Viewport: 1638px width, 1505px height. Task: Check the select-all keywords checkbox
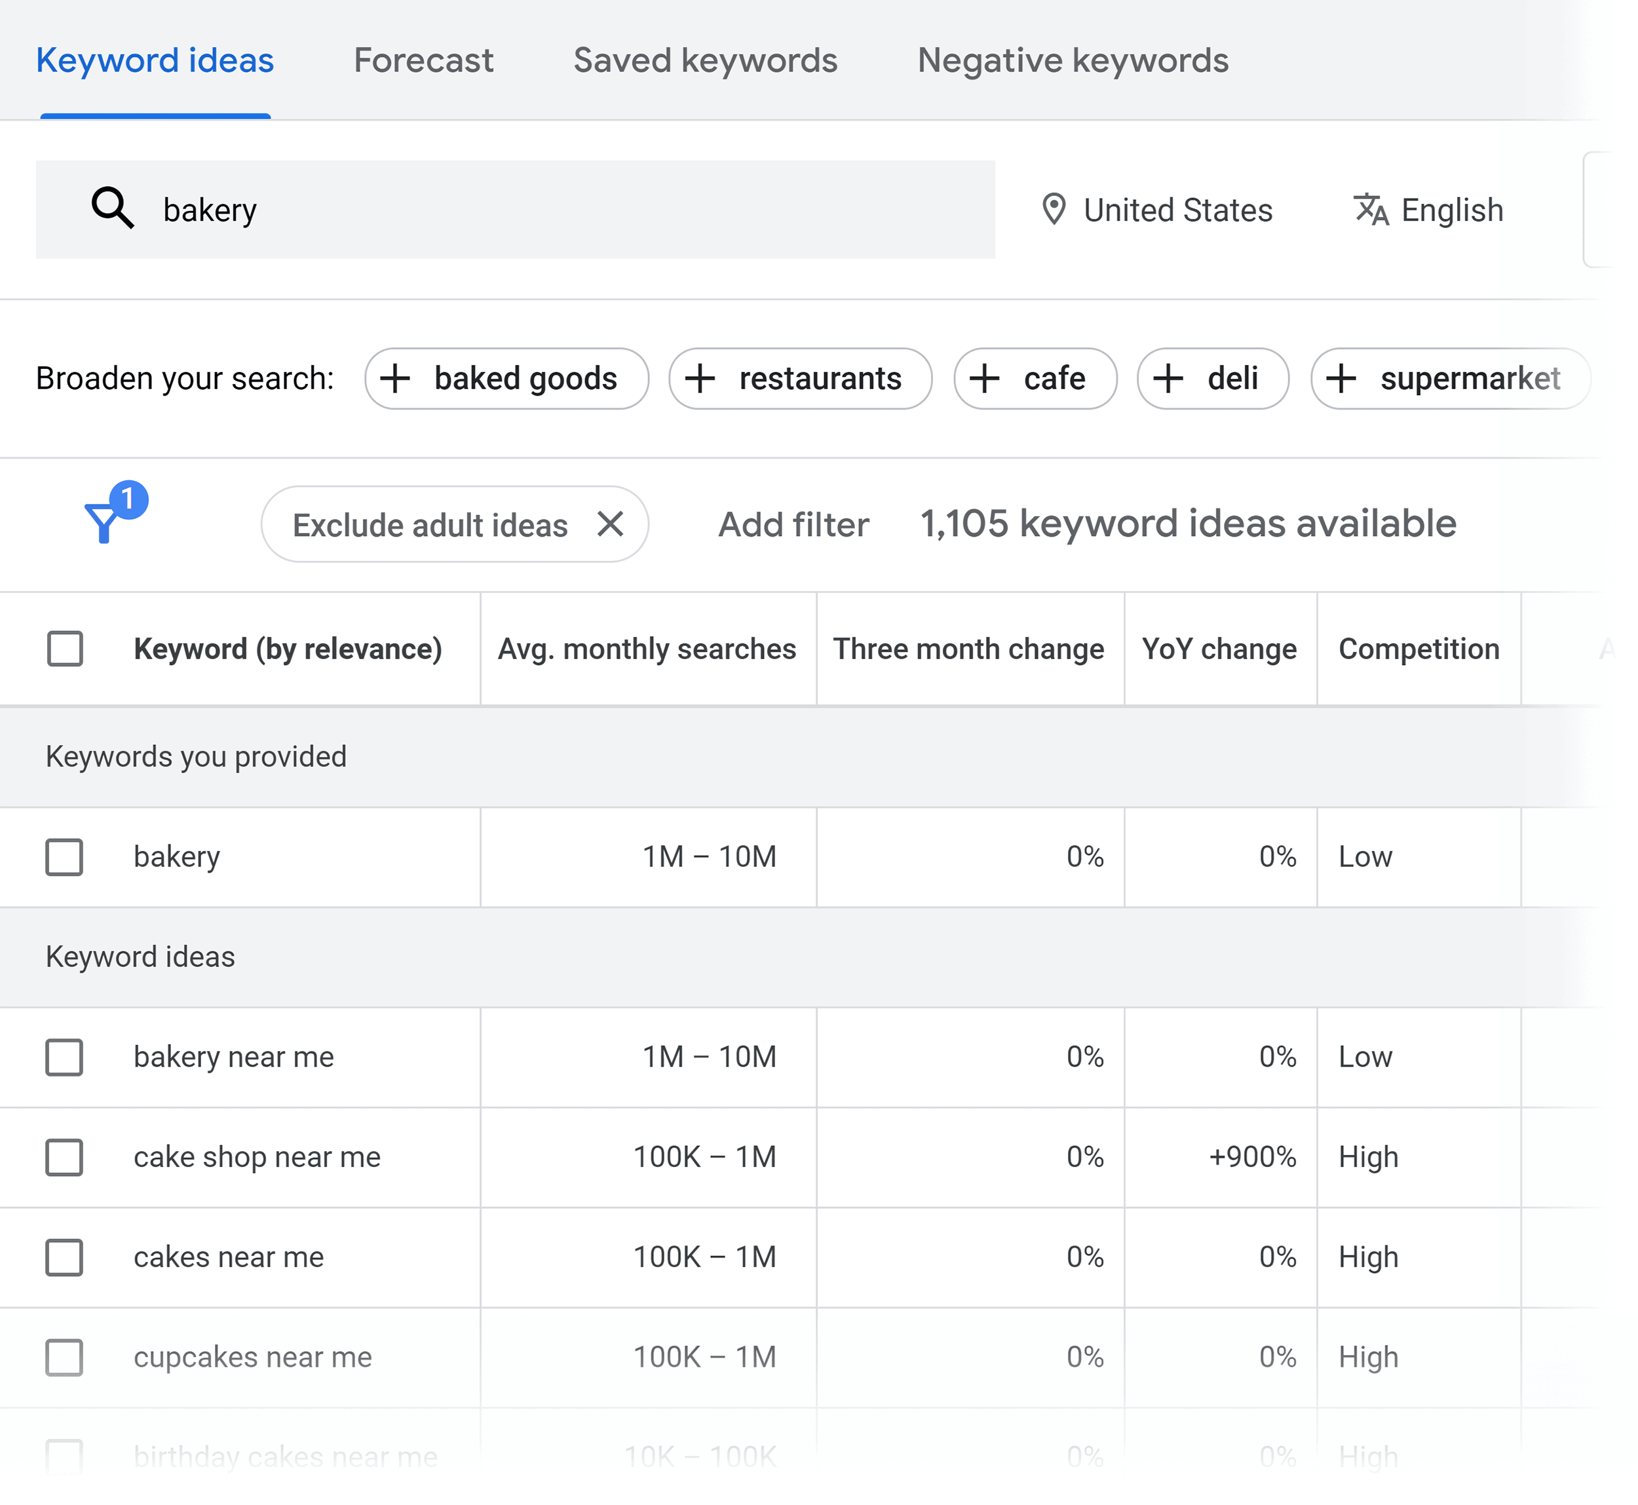tap(66, 648)
